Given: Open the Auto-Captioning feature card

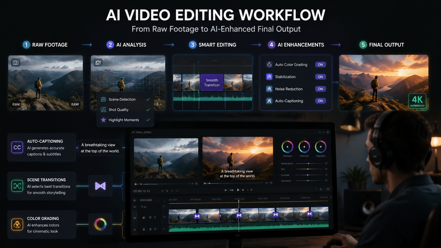Looking at the screenshot, I should point(42,147).
